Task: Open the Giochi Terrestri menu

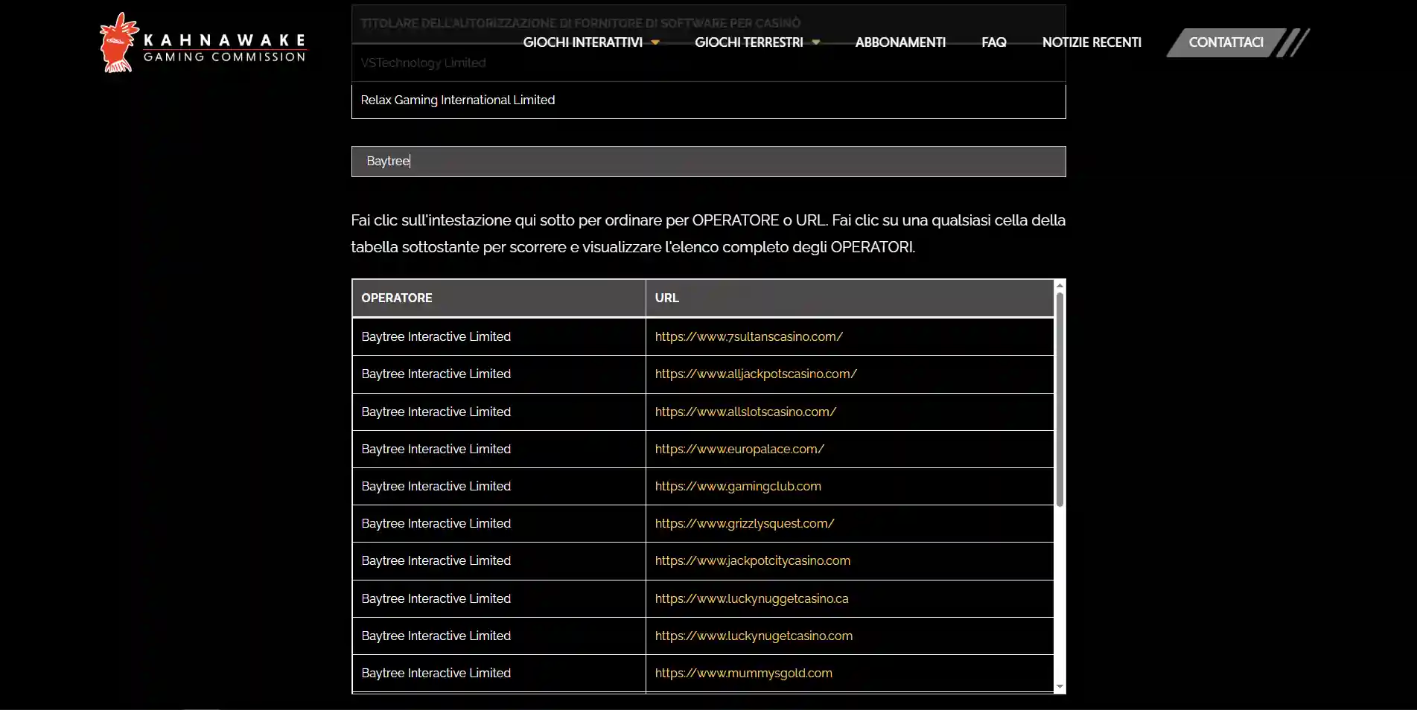Action: (x=748, y=42)
